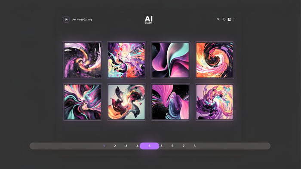
Task: Open the smooth purple and teal folds thumbnail
Action: click(170, 60)
